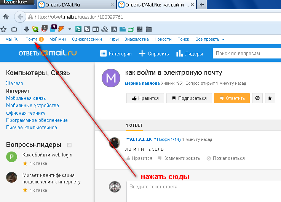Open a new tab with plus button
281x202 pixels.
(x=202, y=5)
